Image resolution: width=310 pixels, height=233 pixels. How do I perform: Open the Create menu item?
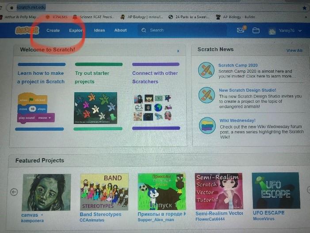coord(53,30)
